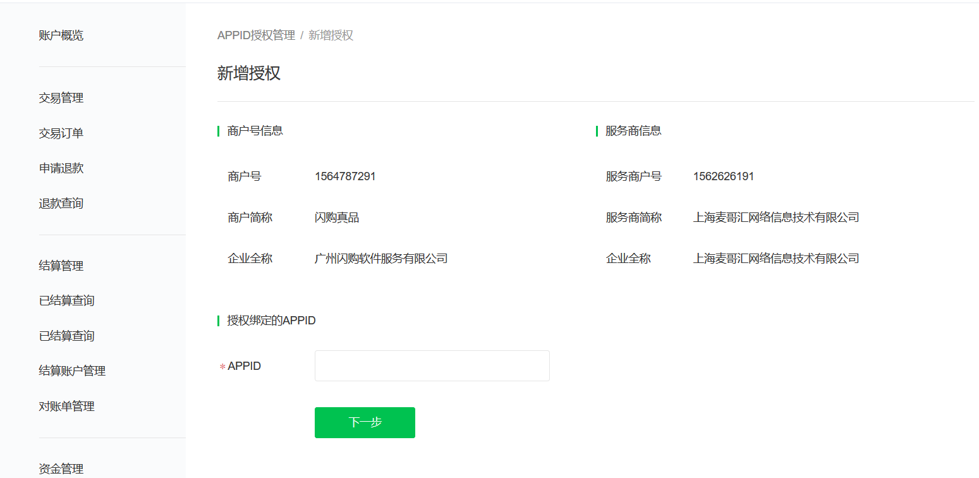Click 上海麦哥汇网络信息技术有限公司 in 服务商简称 row
This screenshot has height=478, width=979.
tap(776, 218)
